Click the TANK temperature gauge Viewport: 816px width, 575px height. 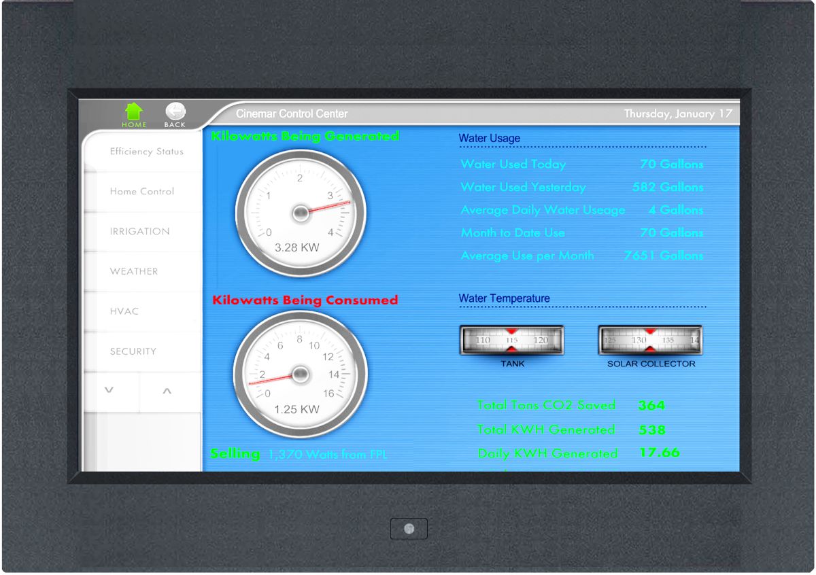pos(512,340)
